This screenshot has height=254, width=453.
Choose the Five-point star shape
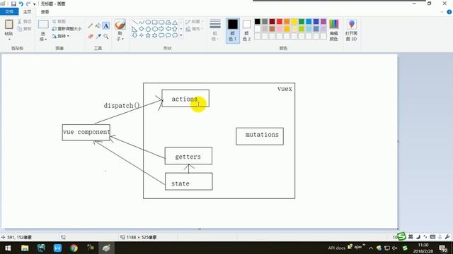[x=148, y=35]
